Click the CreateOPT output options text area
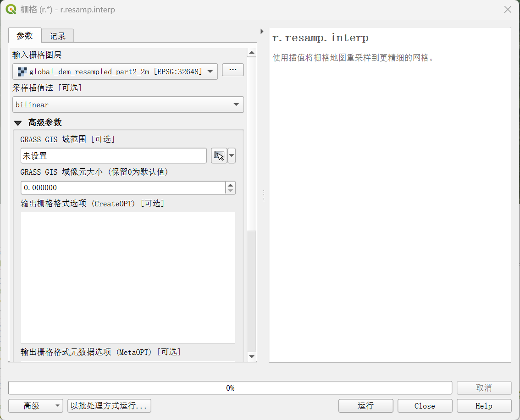 (x=128, y=277)
